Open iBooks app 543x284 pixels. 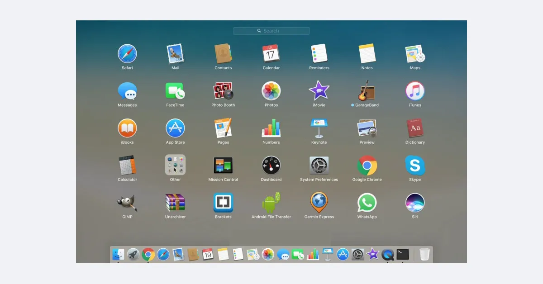127,128
